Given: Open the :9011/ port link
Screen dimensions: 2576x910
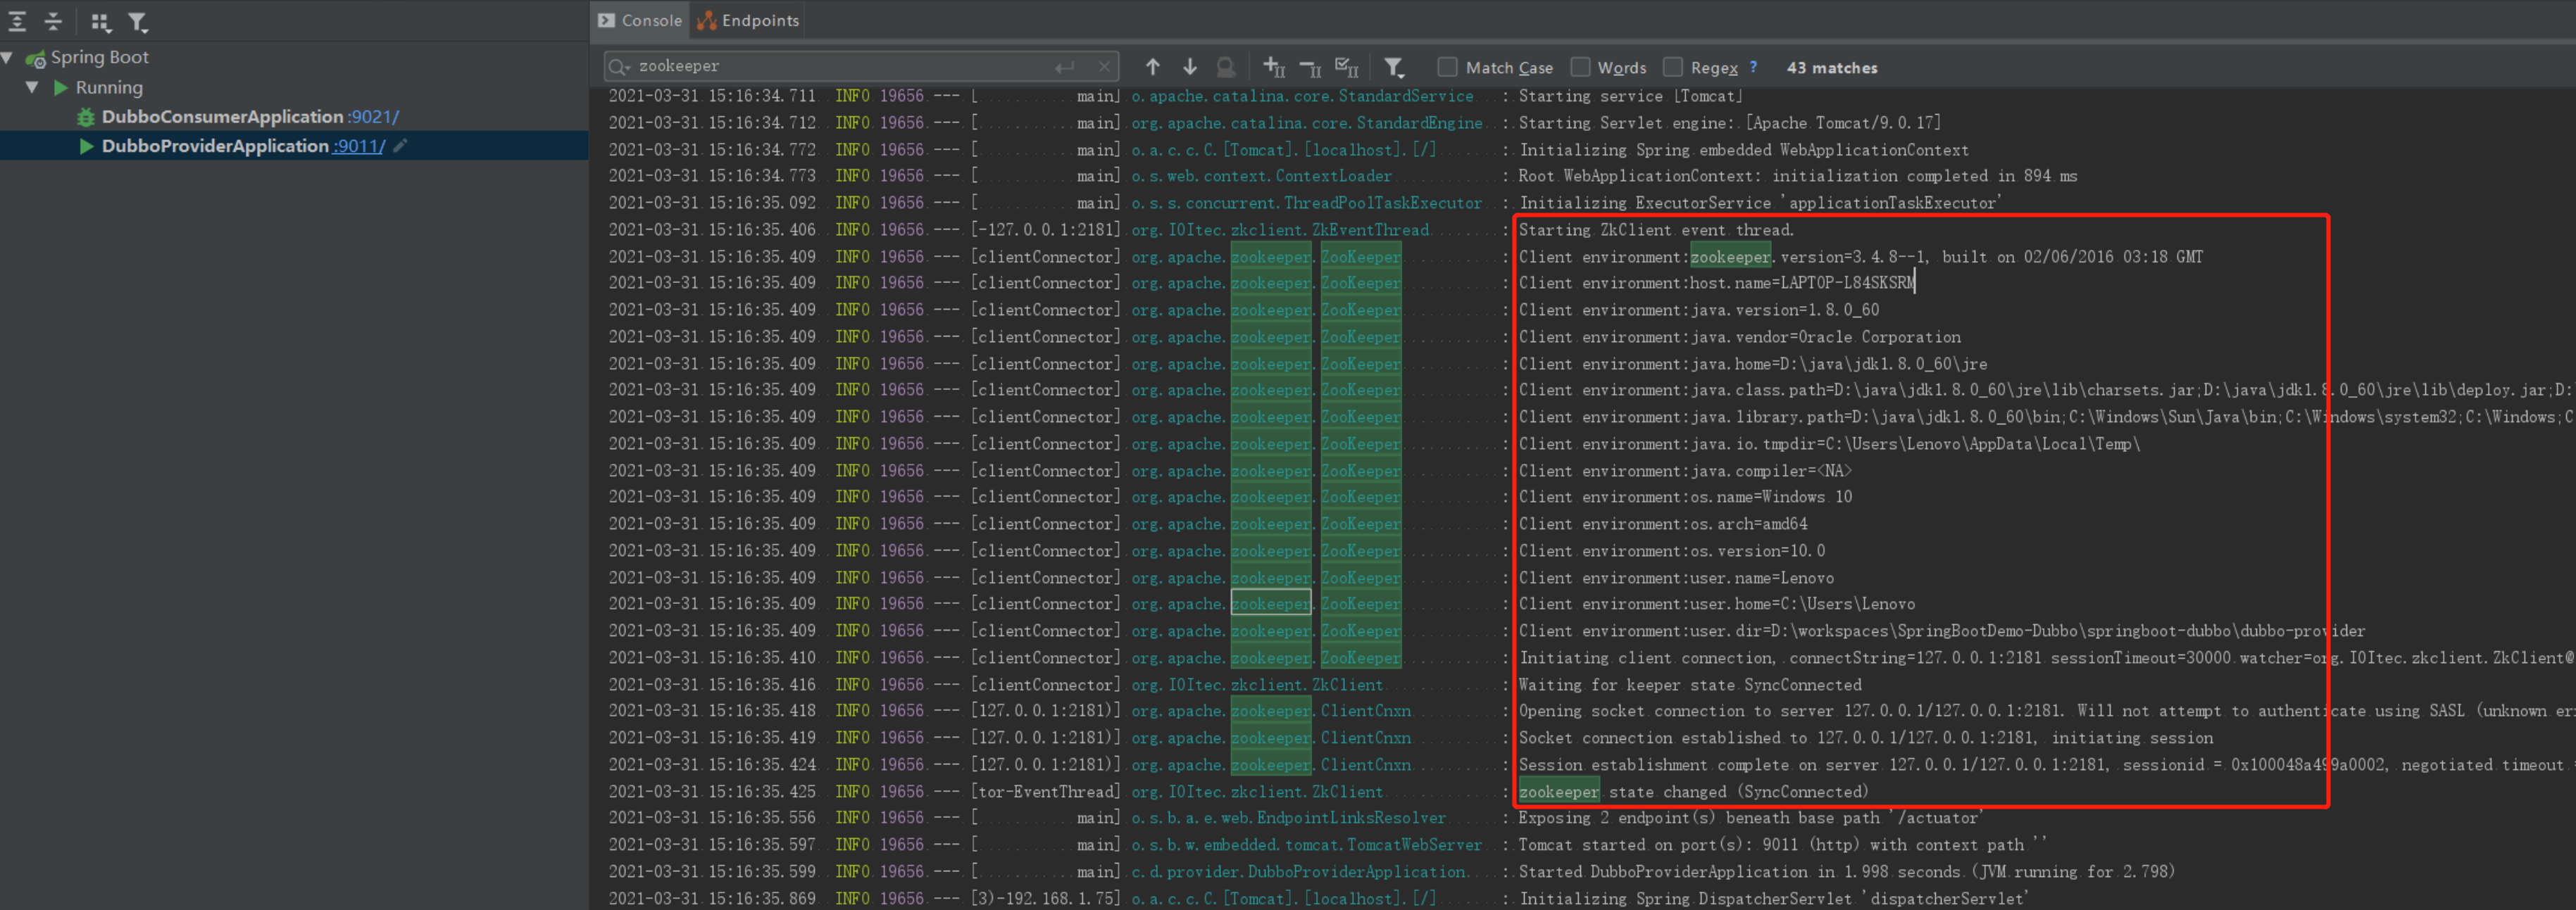Looking at the screenshot, I should pyautogui.click(x=359, y=146).
